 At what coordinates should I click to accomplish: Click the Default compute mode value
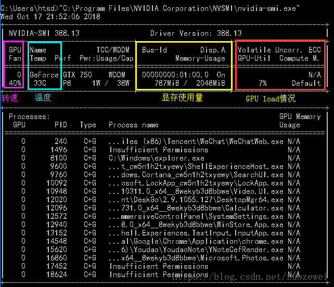(306, 83)
